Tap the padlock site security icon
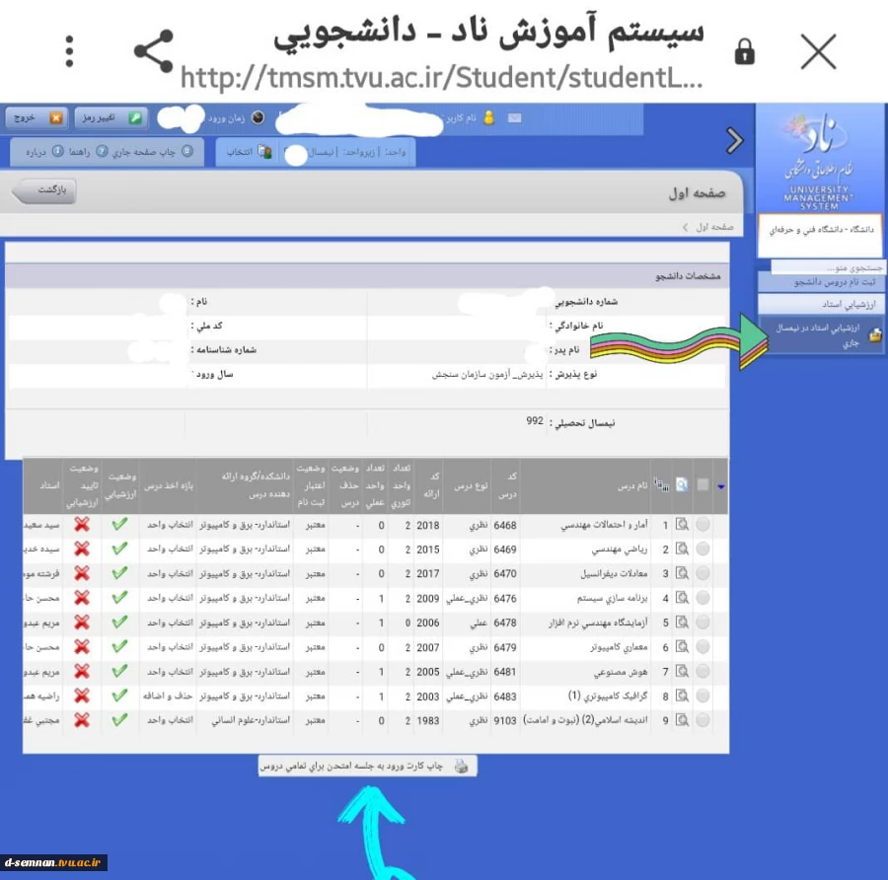Image resolution: width=888 pixels, height=880 pixels. [744, 51]
